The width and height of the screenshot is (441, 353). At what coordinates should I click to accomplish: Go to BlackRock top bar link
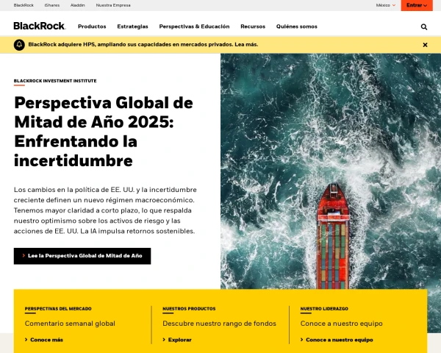tap(24, 5)
